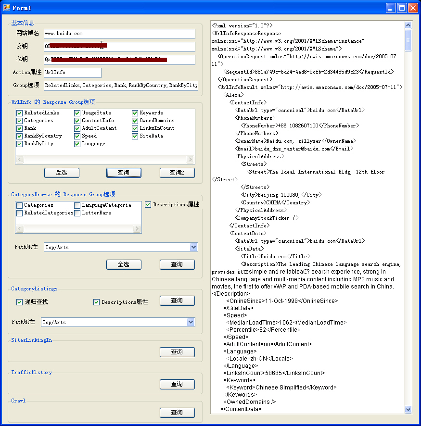The image size is (421, 426).
Task: Click XML scrollbar up arrow
Action: coord(408,25)
